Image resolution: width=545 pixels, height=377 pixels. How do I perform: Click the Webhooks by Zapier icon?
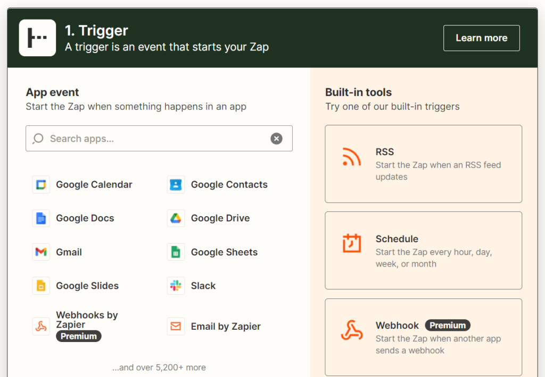41,327
